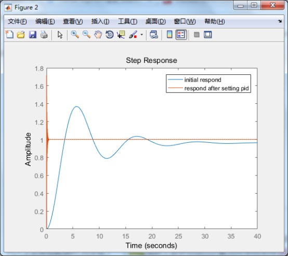Open the 文件(F) menu

coord(17,21)
